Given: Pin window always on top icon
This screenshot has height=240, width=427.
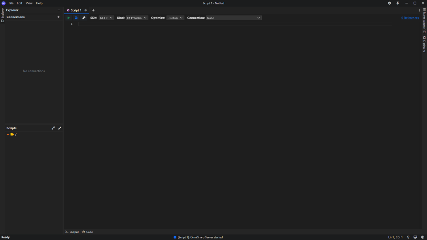Looking at the screenshot, I should coord(398,3).
